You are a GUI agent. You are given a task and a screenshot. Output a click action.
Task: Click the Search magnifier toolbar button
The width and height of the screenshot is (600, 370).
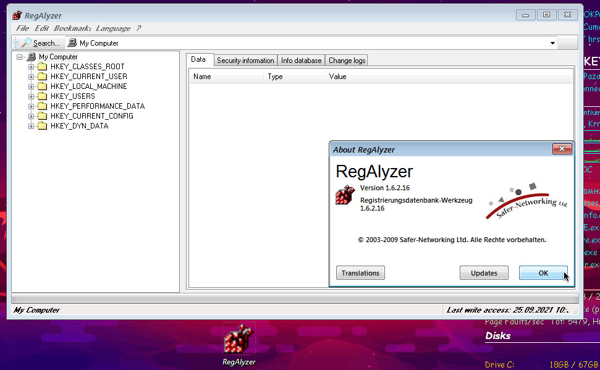coord(41,43)
